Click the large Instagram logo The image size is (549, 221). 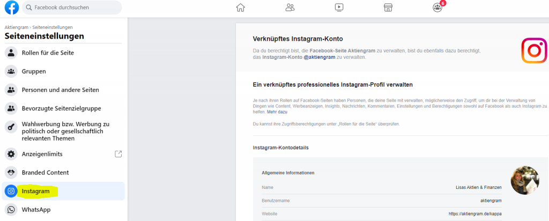pyautogui.click(x=535, y=51)
